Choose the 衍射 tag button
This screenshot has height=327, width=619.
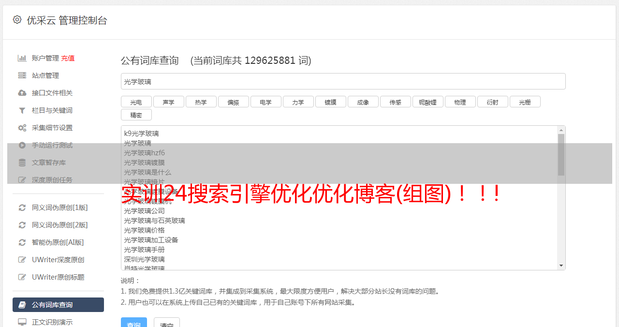[492, 102]
